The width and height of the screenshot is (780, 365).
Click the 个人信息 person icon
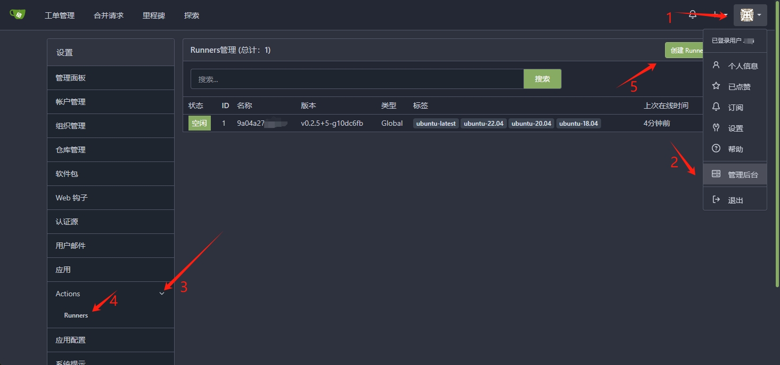coord(716,66)
